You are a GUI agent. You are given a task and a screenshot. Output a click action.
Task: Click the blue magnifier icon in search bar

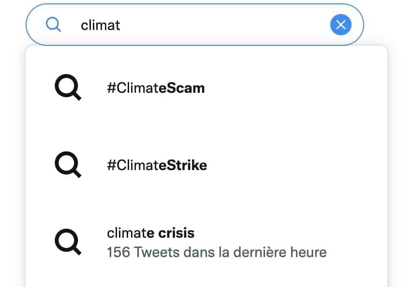pyautogui.click(x=53, y=25)
